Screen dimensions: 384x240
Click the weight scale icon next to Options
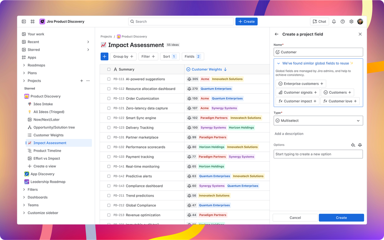pyautogui.click(x=360, y=145)
